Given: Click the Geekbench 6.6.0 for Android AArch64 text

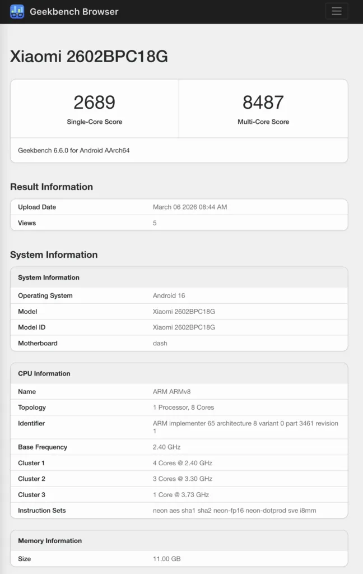Looking at the screenshot, I should point(77,151).
